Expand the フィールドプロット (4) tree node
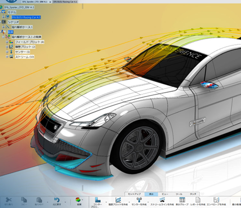This screenshot has height=208, width=241. point(7,42)
